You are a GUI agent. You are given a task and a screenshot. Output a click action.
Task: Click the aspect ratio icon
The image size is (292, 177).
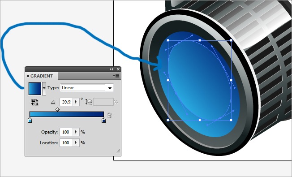tap(89, 102)
